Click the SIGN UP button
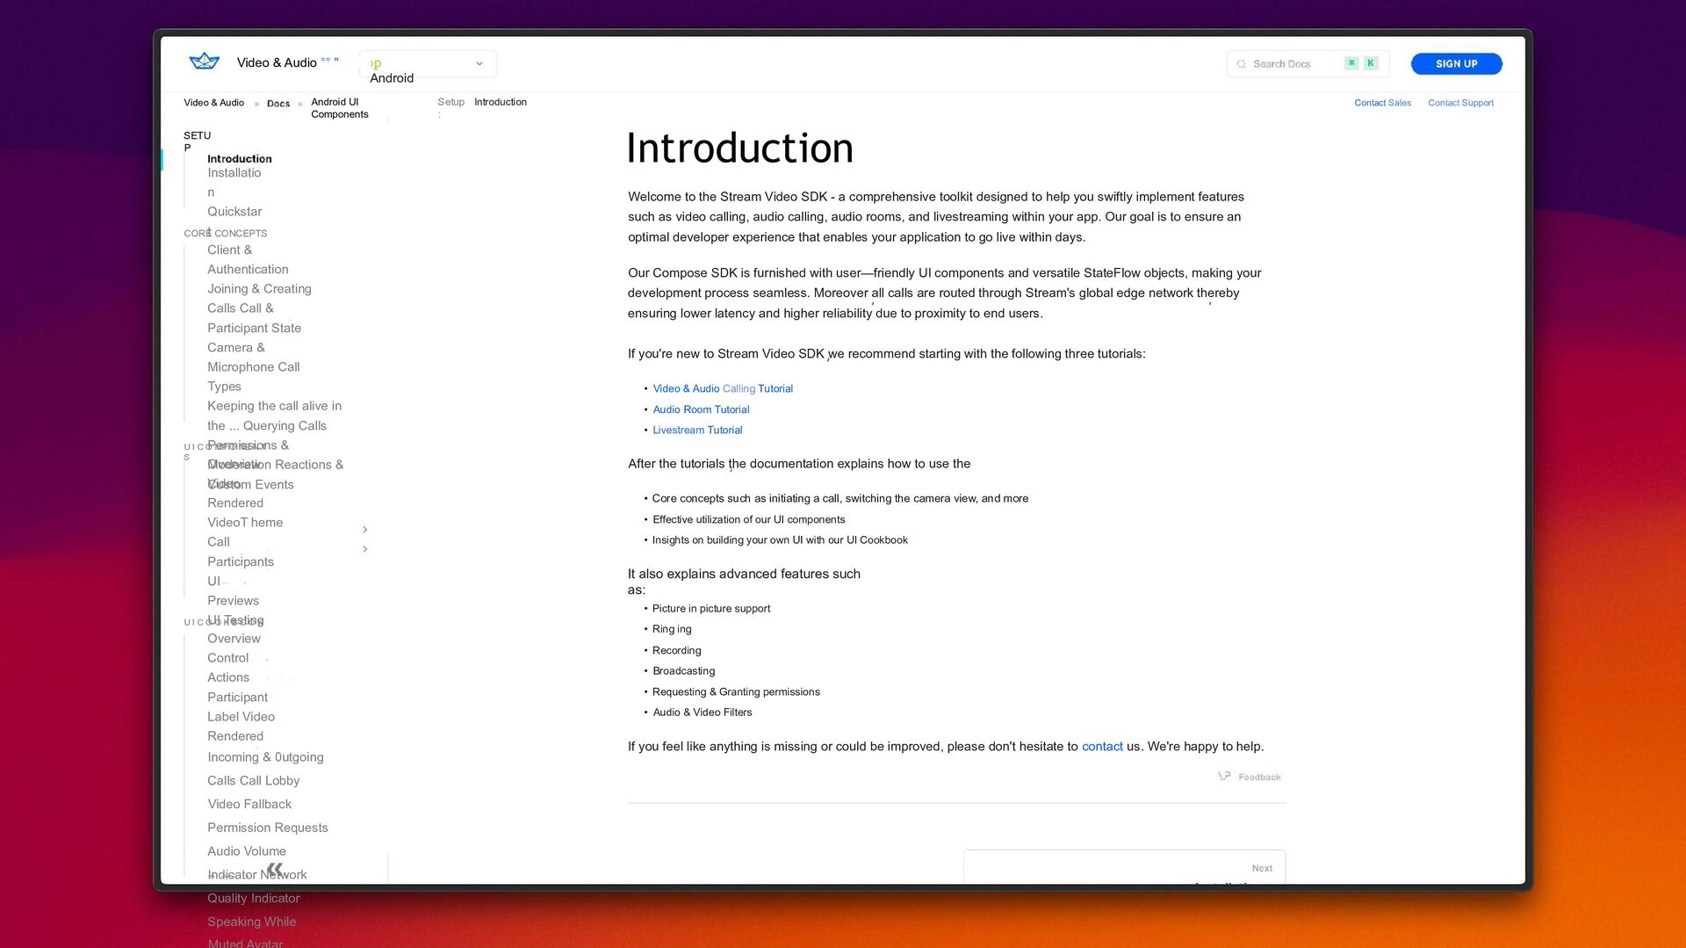This screenshot has height=948, width=1686. [x=1456, y=64]
